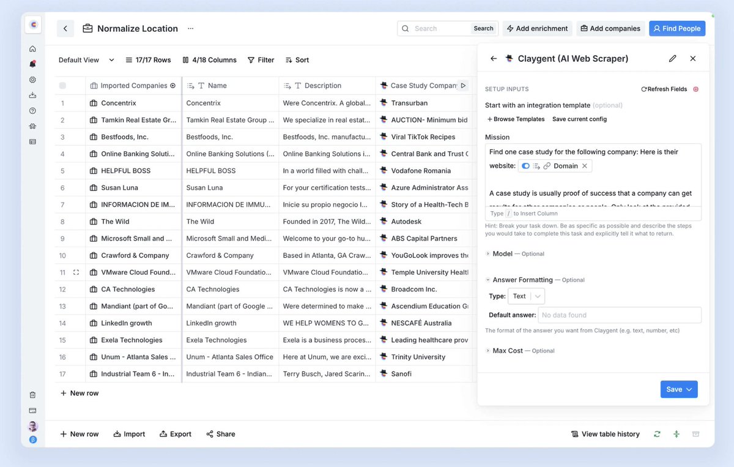
Task: Click the download tray sidebar icon
Action: 32,95
